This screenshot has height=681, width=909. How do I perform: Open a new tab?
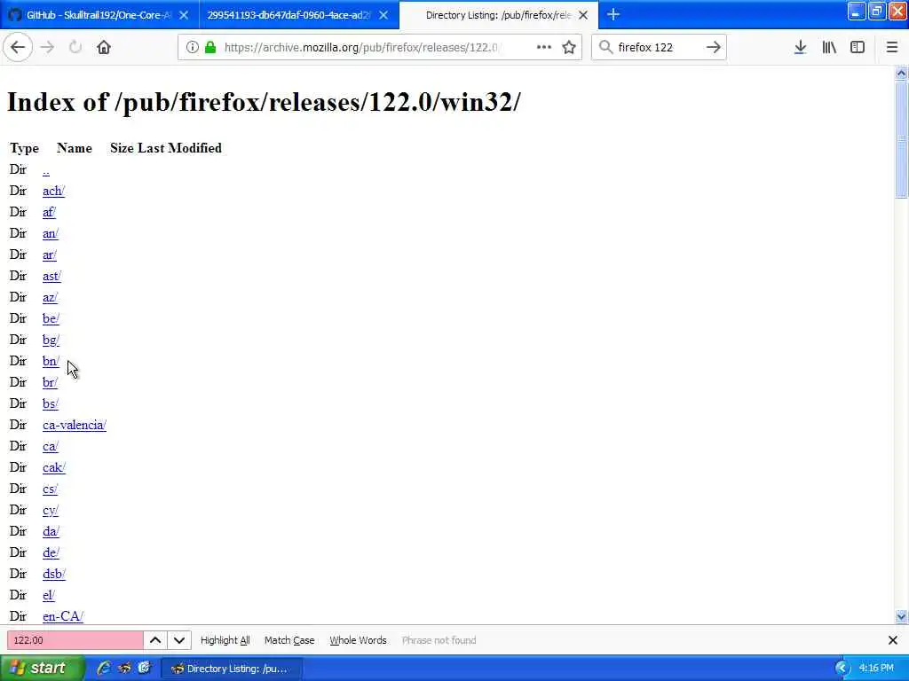click(613, 14)
